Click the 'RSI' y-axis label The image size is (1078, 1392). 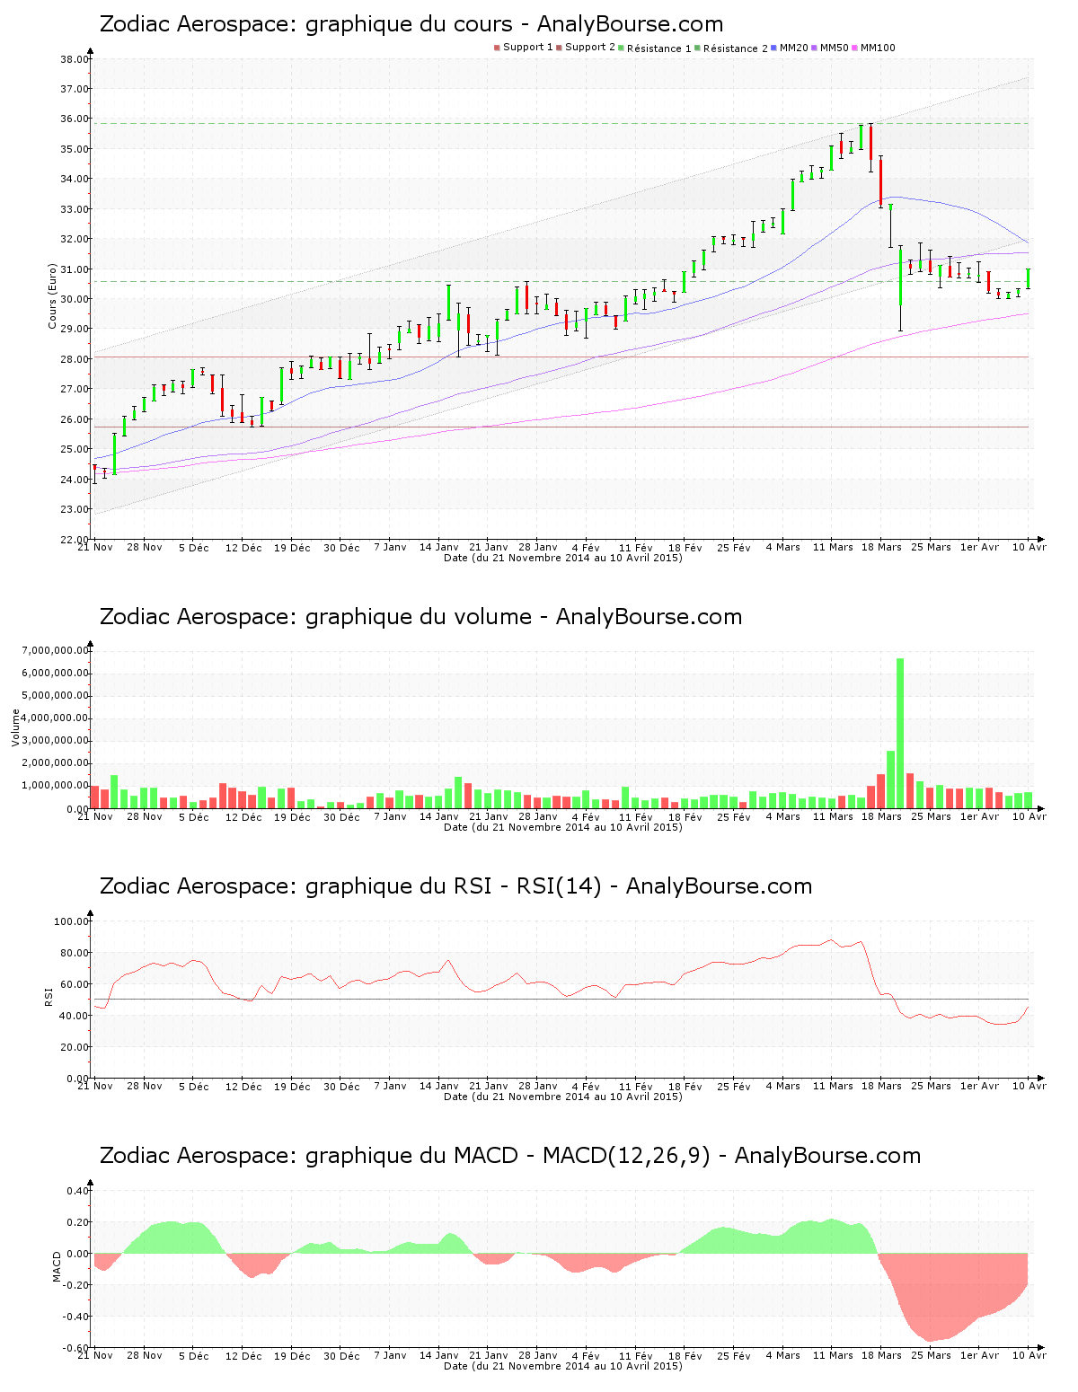[x=48, y=996]
